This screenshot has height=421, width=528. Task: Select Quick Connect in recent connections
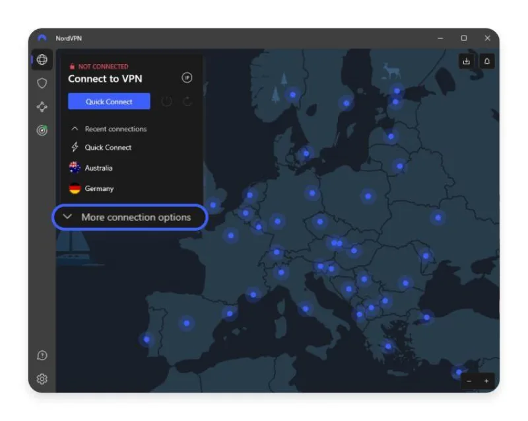click(x=108, y=147)
